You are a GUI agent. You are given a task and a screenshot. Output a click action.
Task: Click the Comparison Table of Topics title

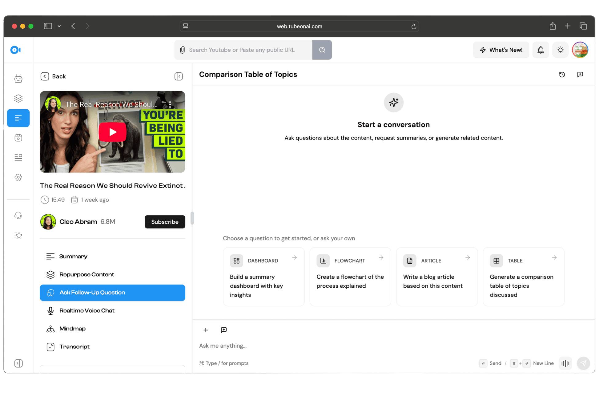coord(248,75)
